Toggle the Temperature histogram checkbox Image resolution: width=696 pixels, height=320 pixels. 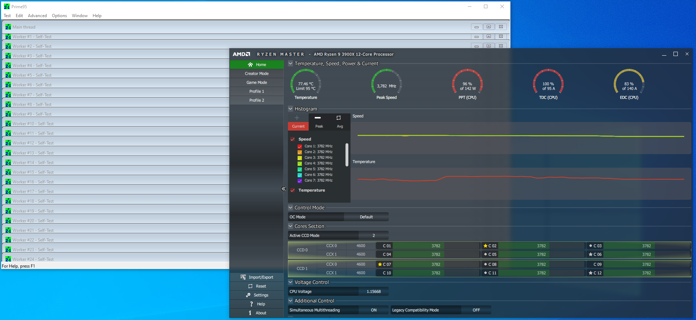tap(293, 190)
